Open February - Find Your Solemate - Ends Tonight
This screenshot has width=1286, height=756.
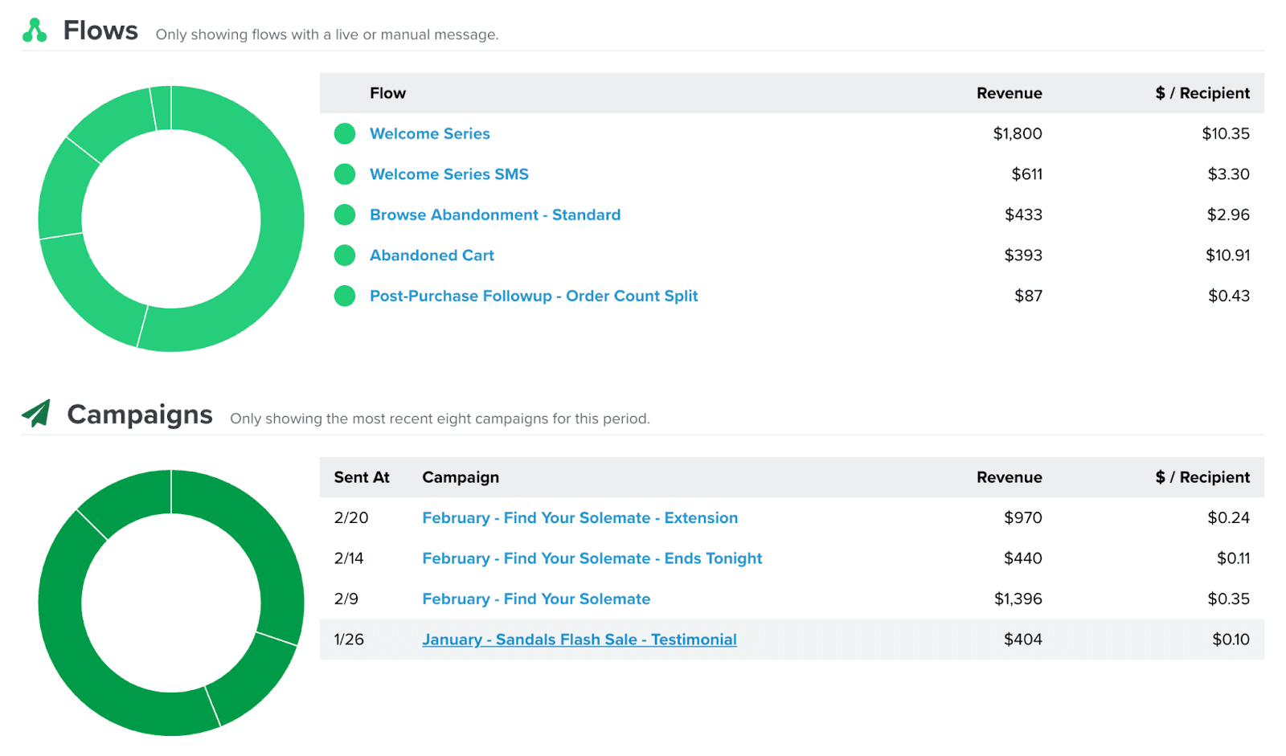point(592,558)
